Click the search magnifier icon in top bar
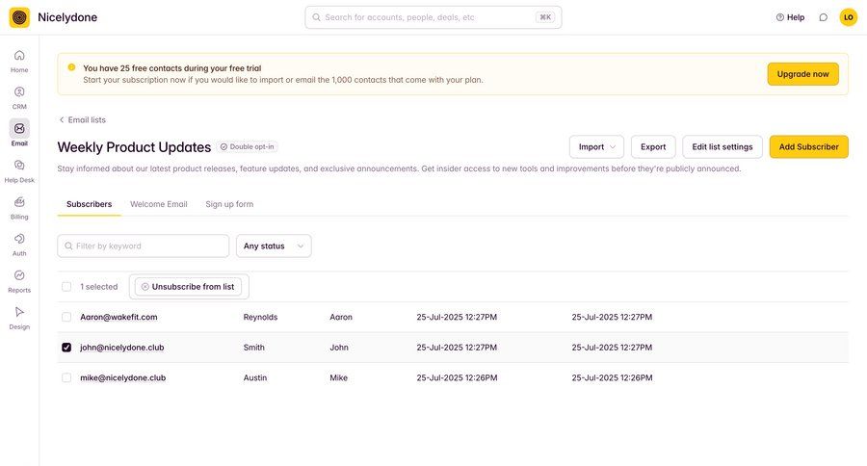867x466 pixels. [x=316, y=17]
